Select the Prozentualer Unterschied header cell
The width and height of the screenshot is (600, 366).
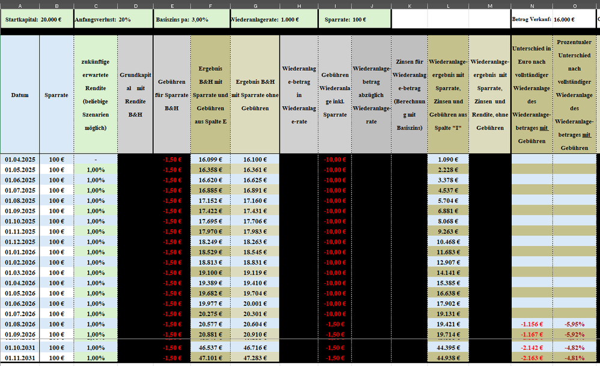pyautogui.click(x=574, y=94)
